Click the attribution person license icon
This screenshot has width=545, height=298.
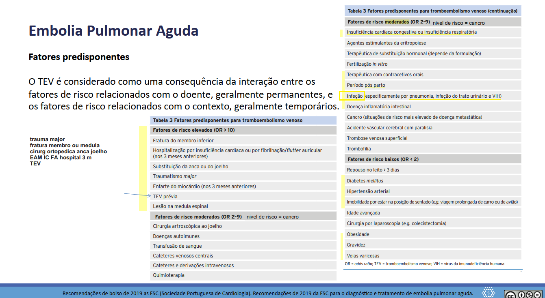521,295
